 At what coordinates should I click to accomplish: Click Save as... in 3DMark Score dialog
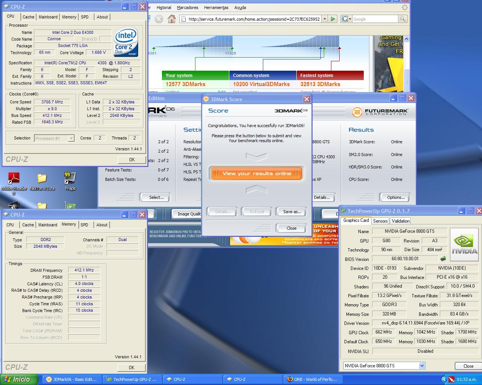[292, 212]
